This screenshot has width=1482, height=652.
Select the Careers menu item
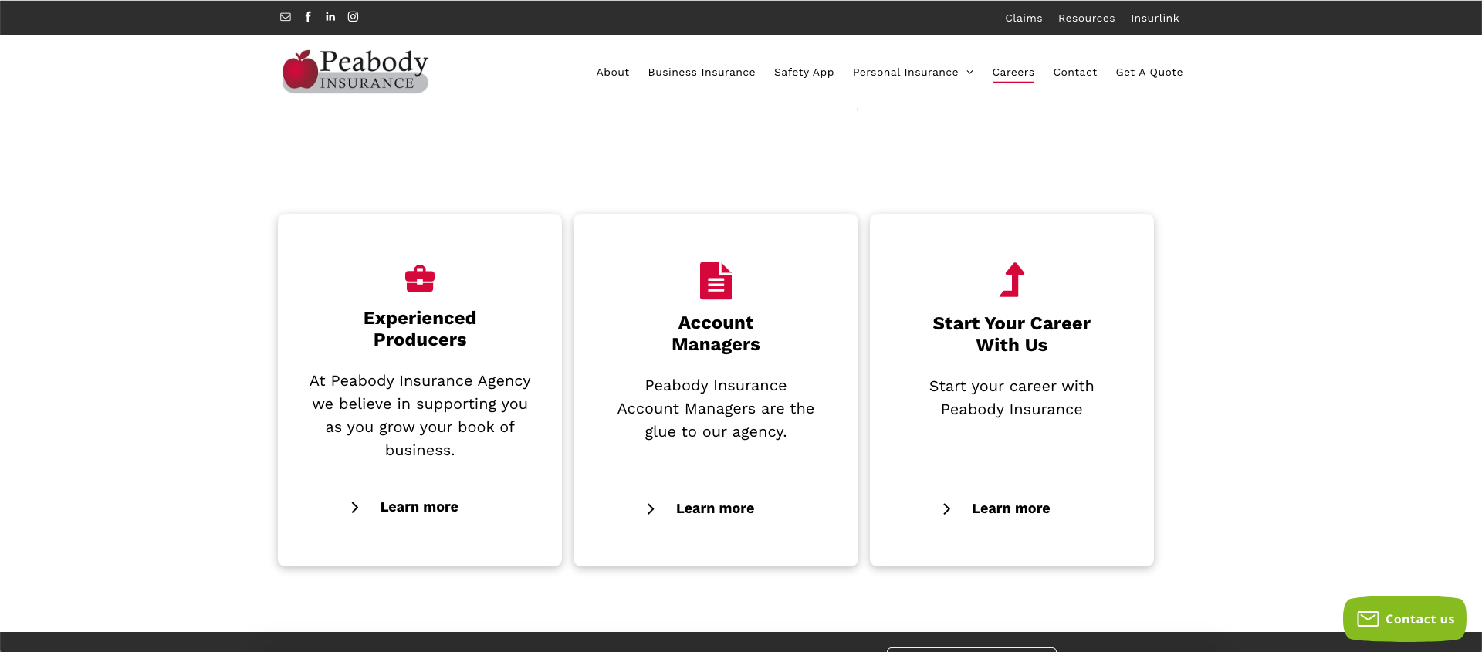coord(1013,73)
